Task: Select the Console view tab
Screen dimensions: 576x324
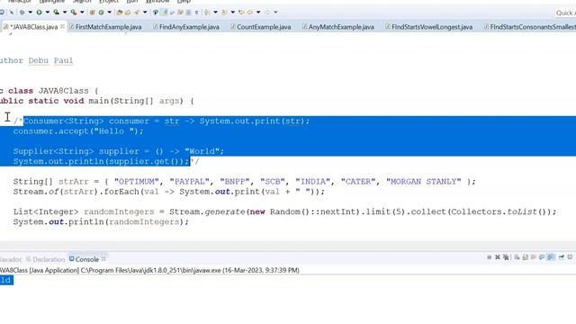Action: point(87,259)
